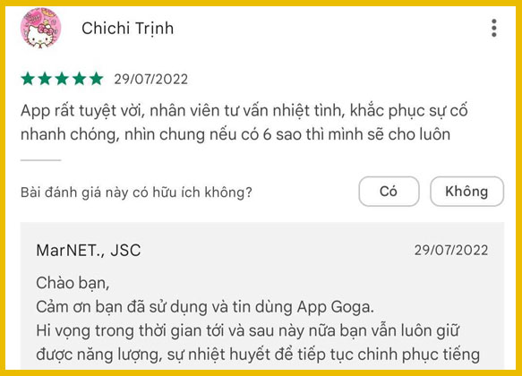Click the reply line beginning "được năng lượng"
This screenshot has height=376, width=522.
pos(258,355)
